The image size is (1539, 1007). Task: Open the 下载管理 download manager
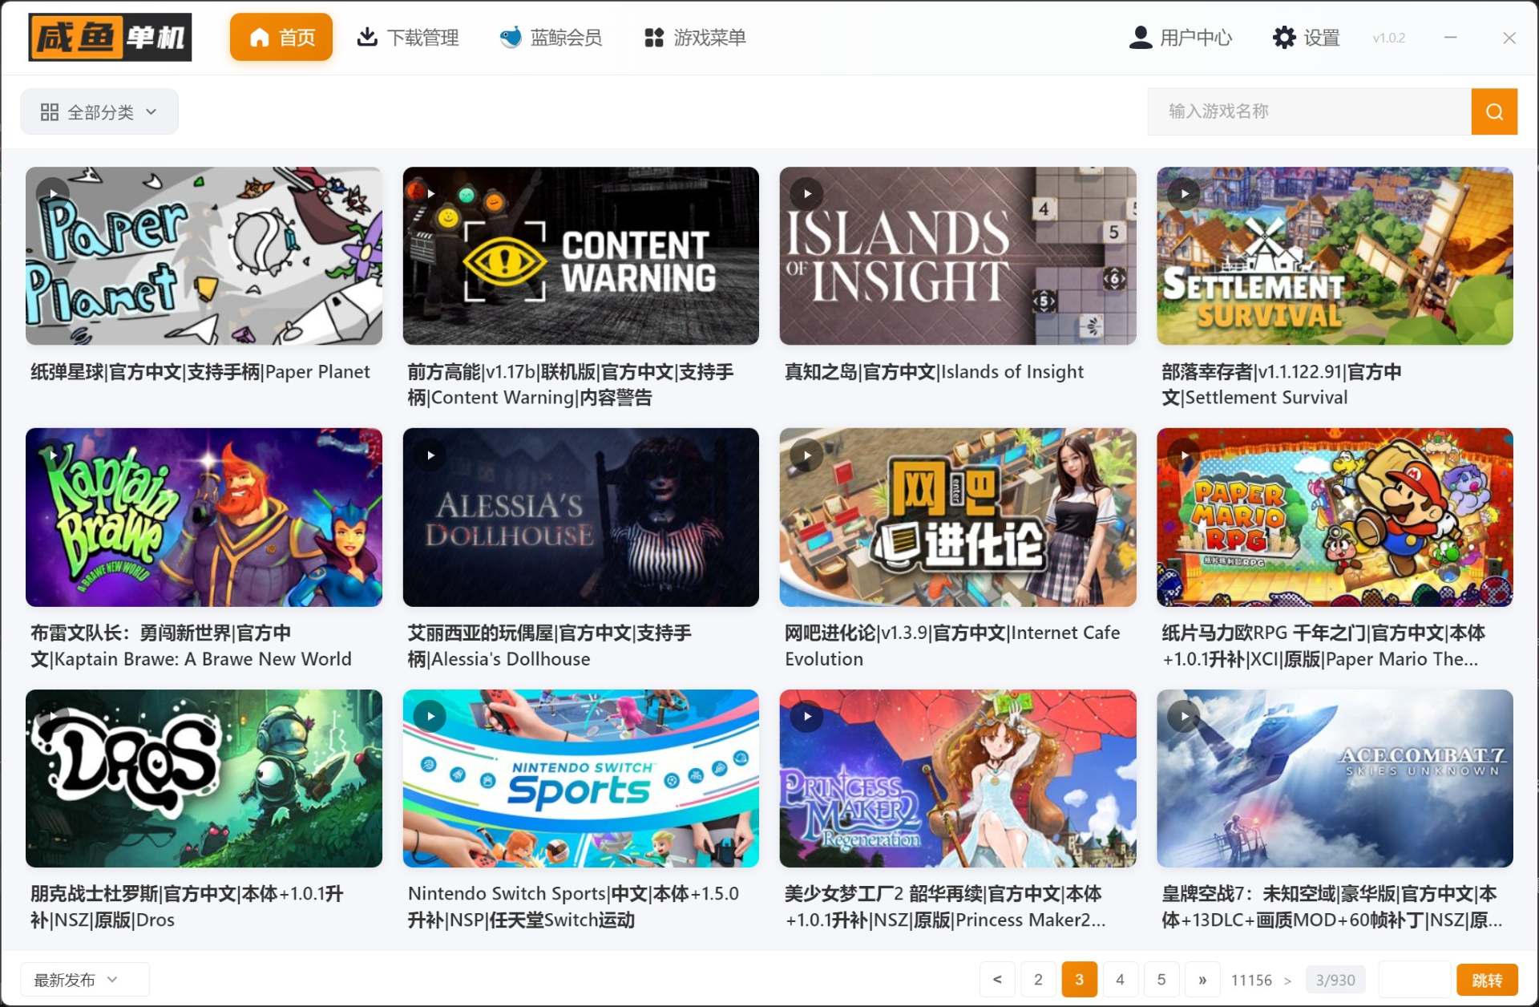(x=408, y=38)
